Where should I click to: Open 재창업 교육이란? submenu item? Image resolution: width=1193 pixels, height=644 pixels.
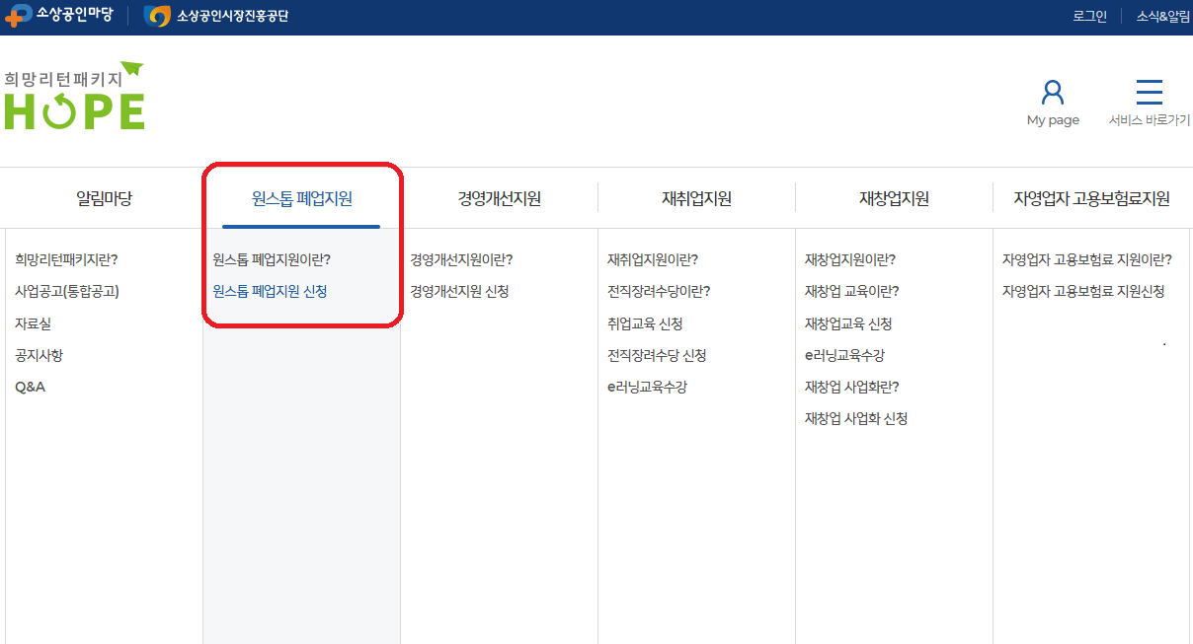(852, 291)
